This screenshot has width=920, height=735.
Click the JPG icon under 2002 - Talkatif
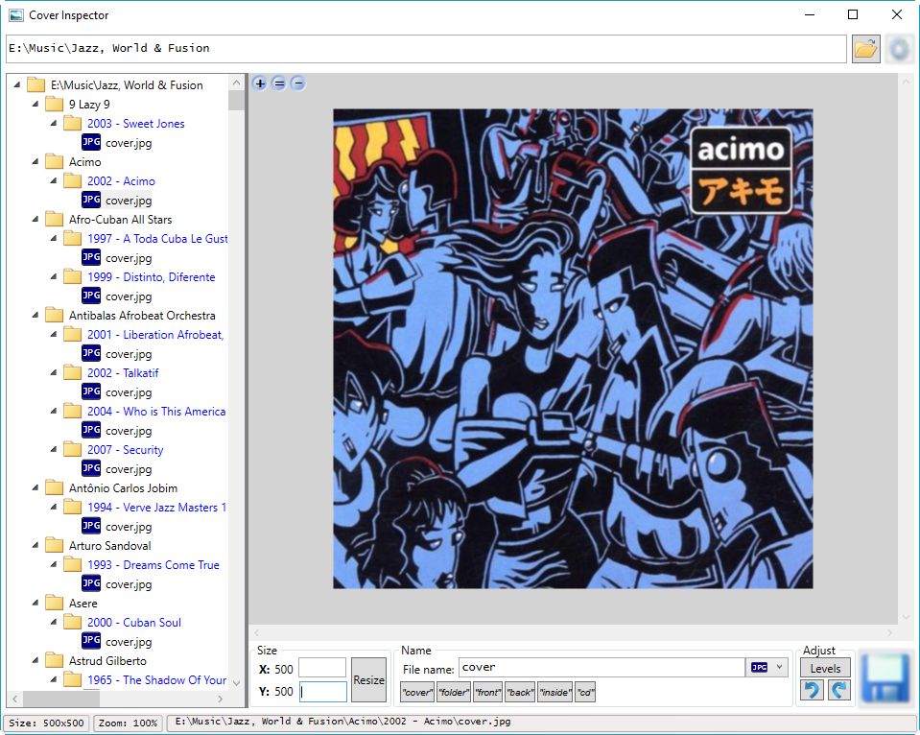click(x=91, y=391)
